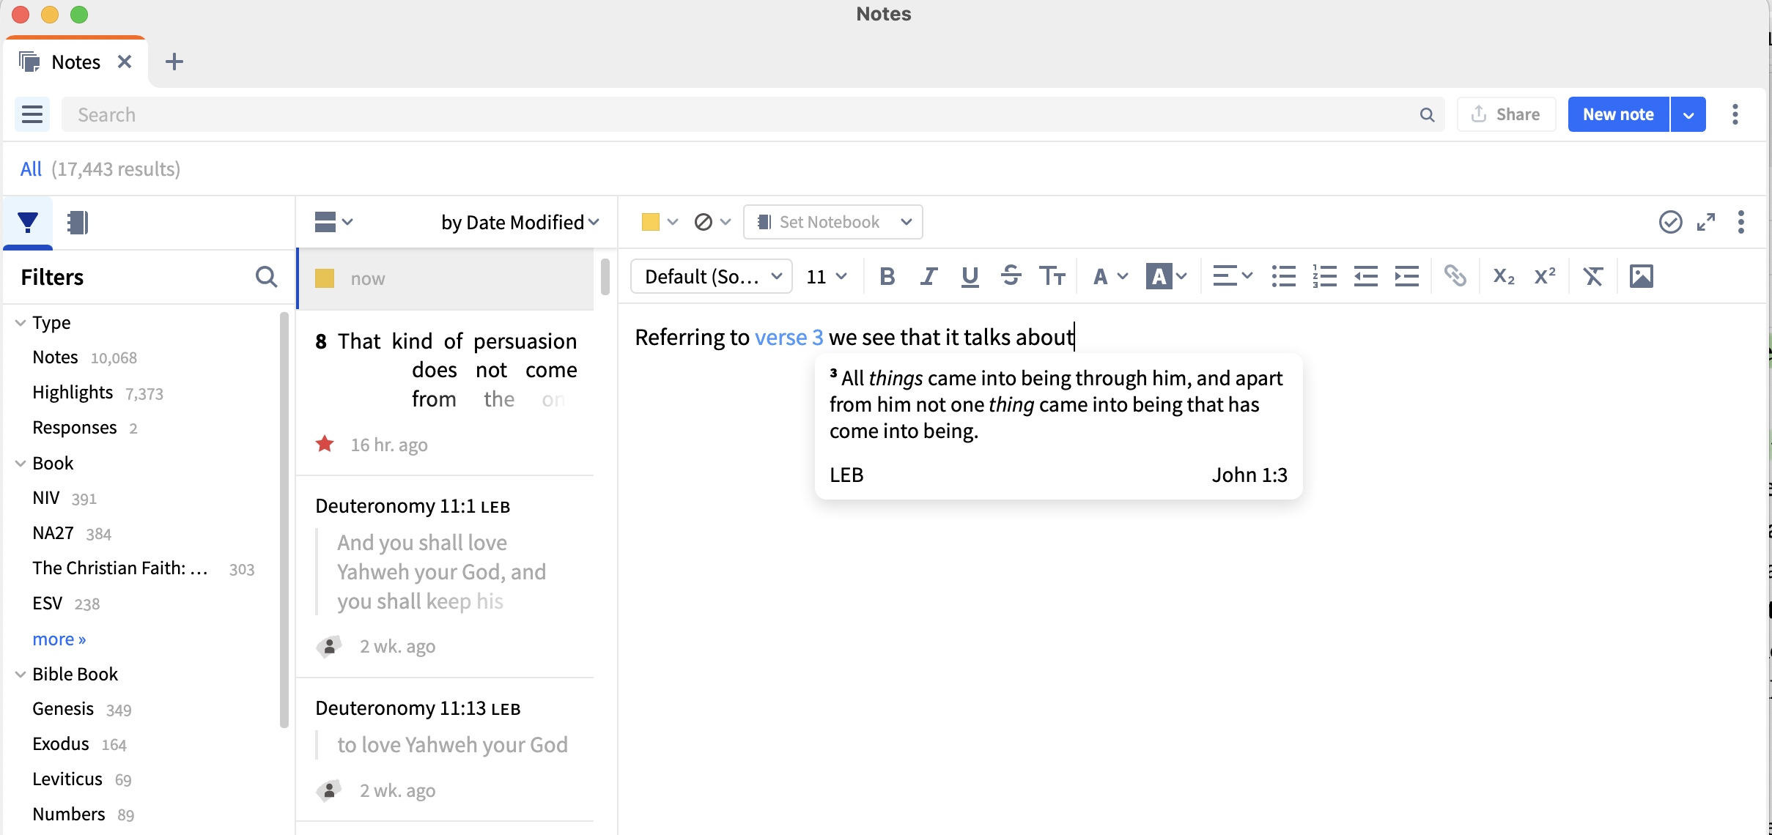
Task: Clear text formatting
Action: tap(1592, 276)
